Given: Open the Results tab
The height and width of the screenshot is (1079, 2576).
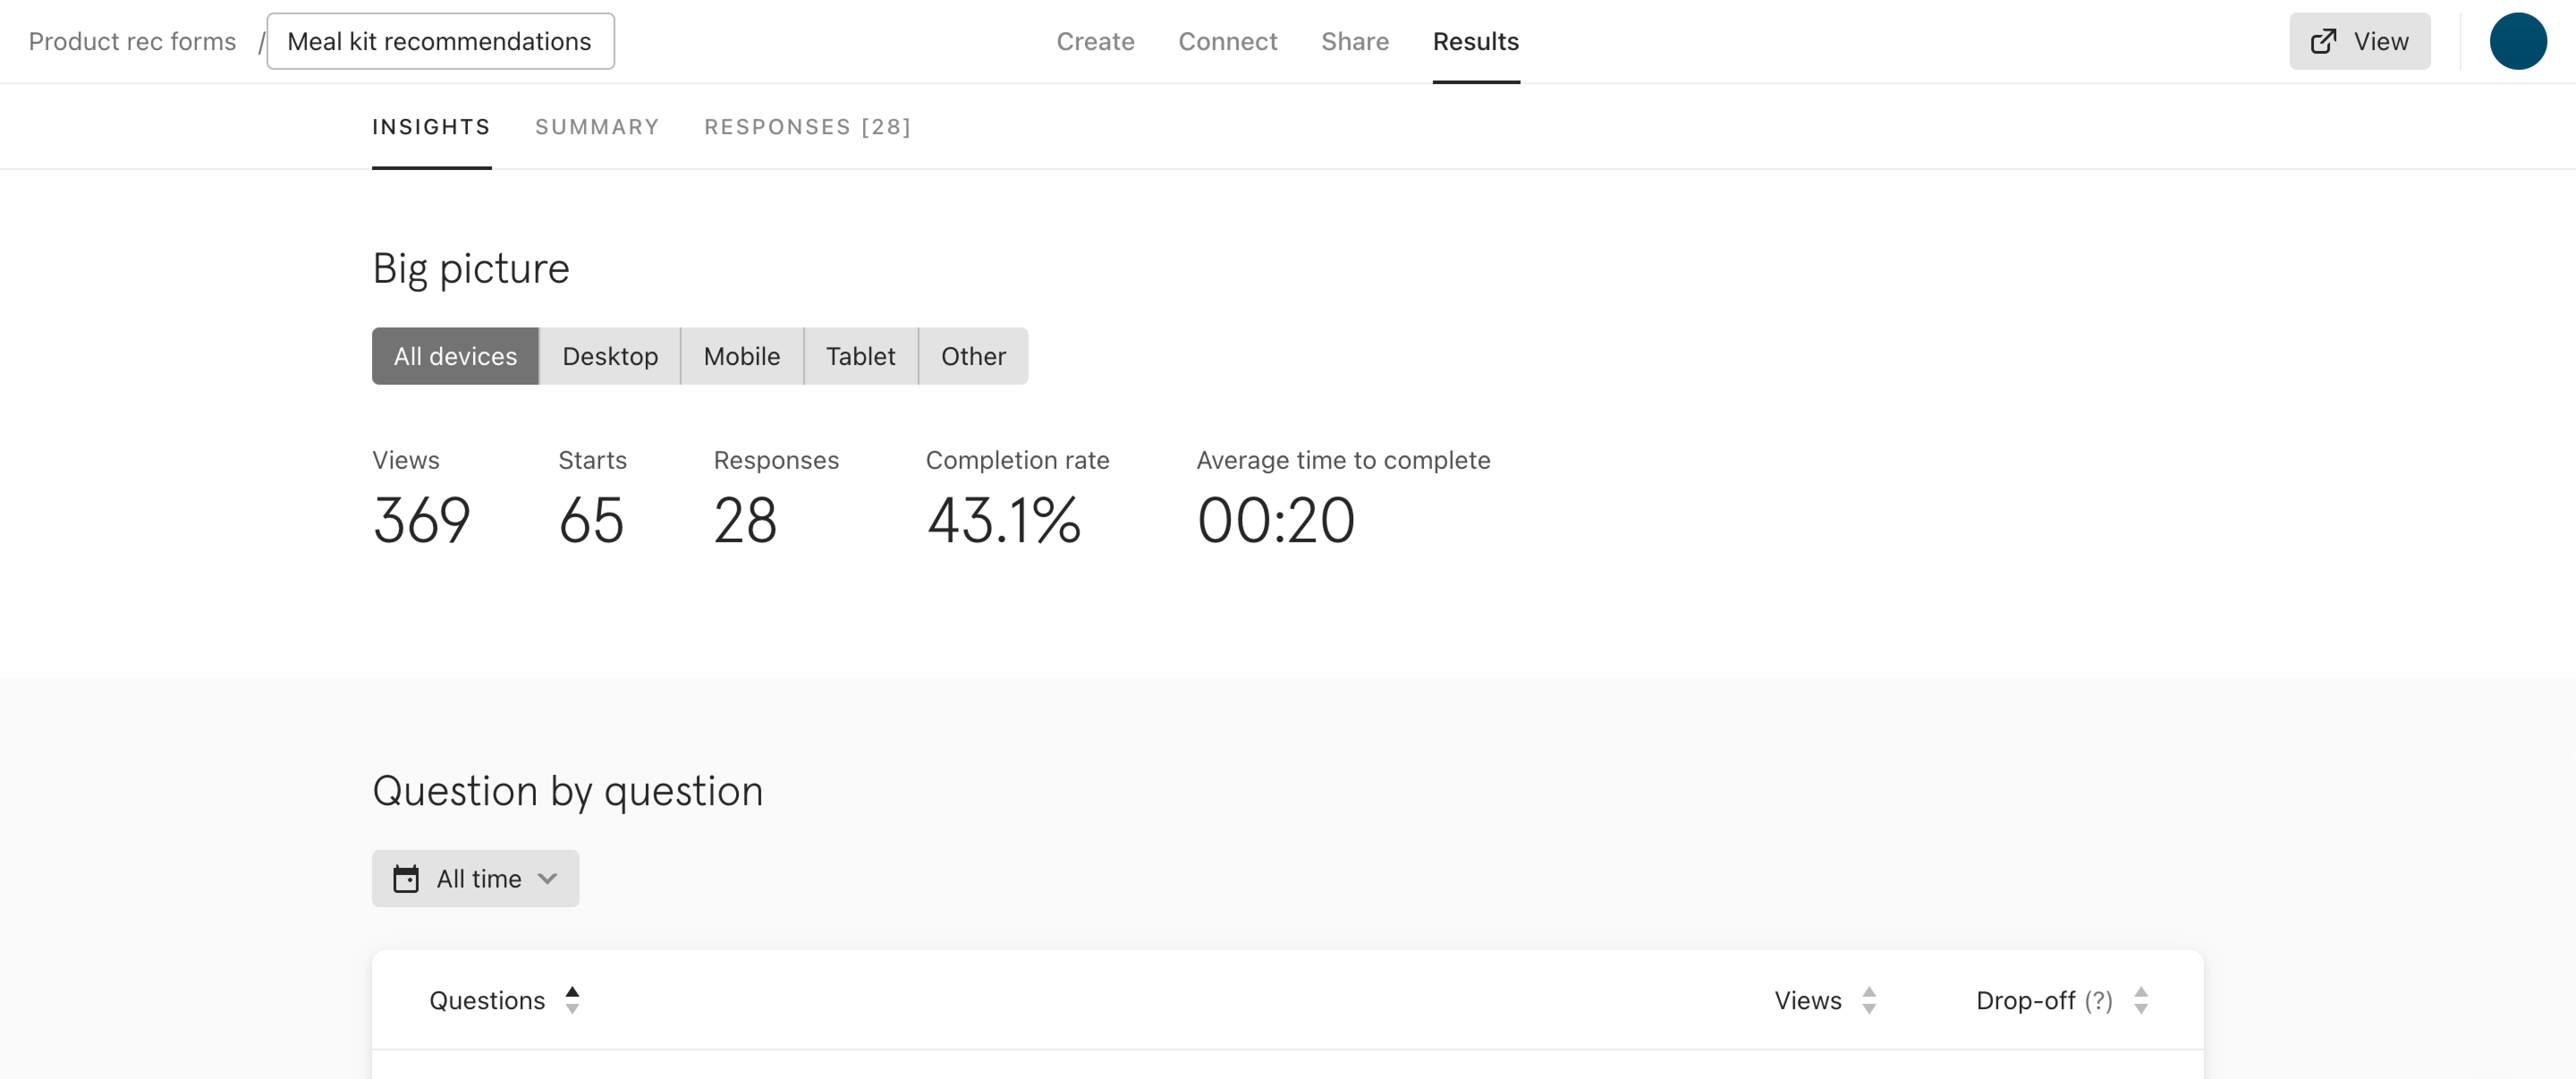Looking at the screenshot, I should pyautogui.click(x=1475, y=41).
